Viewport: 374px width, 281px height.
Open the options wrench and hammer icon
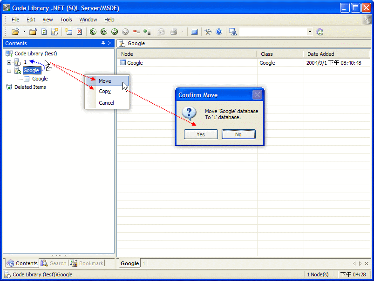(x=208, y=32)
